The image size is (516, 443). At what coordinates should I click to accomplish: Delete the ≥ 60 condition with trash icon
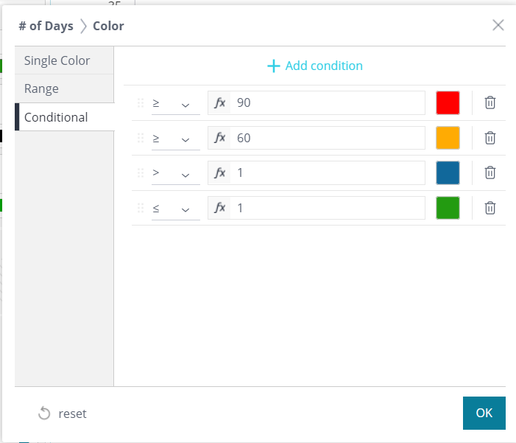(490, 138)
